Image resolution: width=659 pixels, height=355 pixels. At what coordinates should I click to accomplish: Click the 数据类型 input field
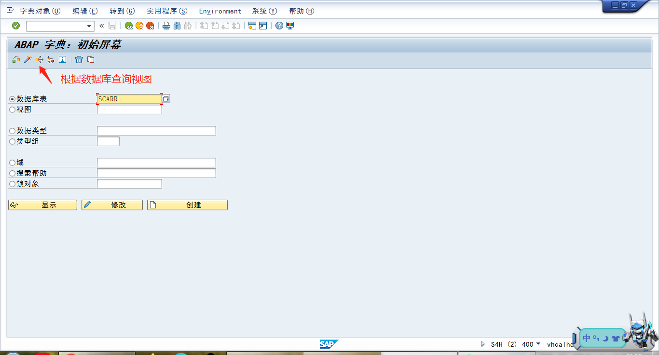point(156,131)
